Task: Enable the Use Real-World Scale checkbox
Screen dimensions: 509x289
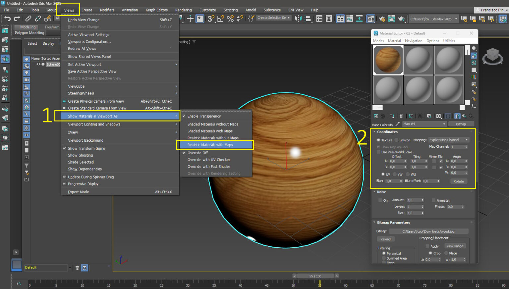Action: pos(378,152)
